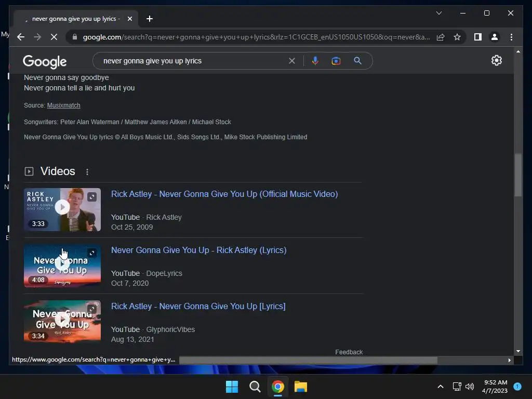The width and height of the screenshot is (532, 399).
Task: Open the GlyphoricVibes [Lyrics] video link
Action: coord(198,306)
